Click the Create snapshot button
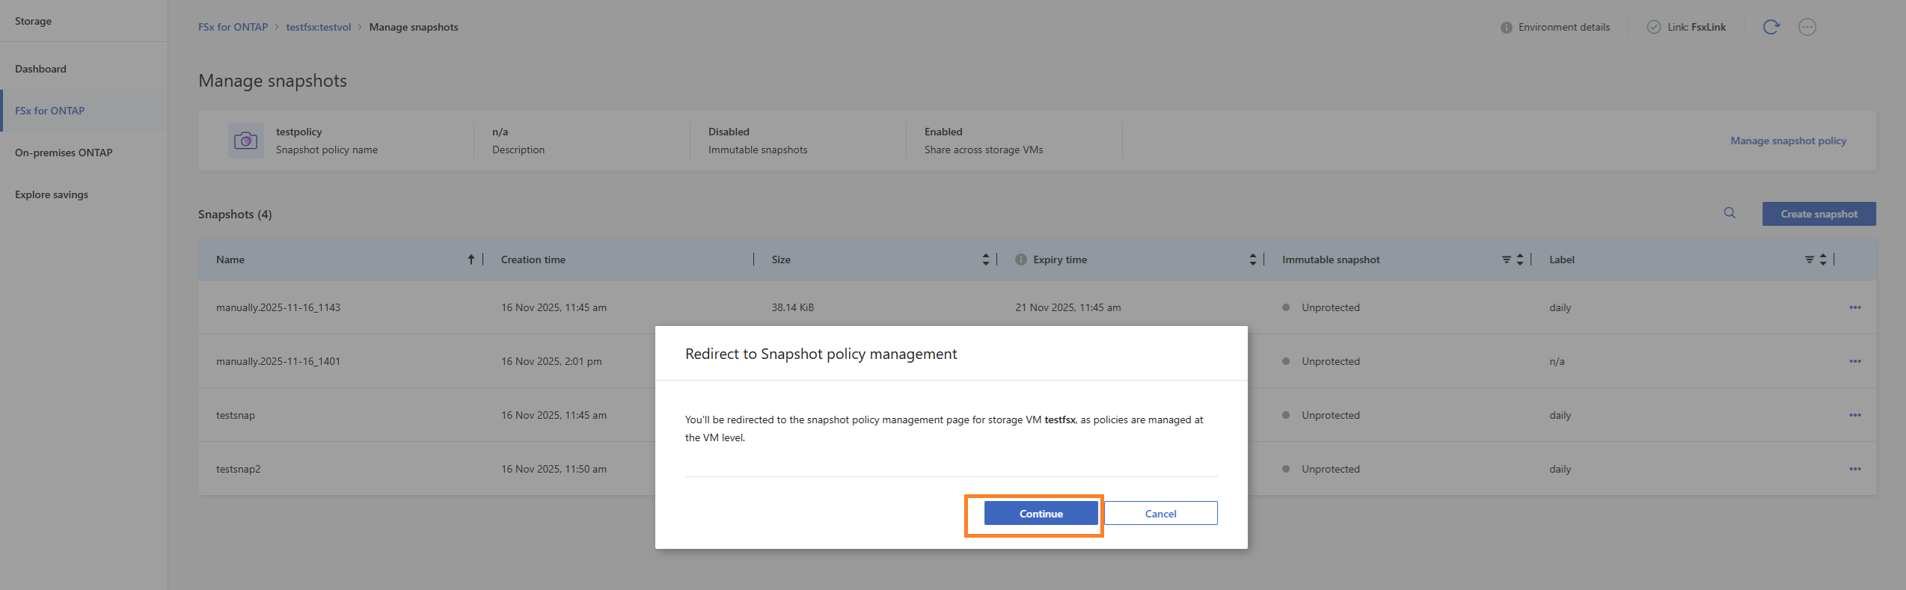The image size is (1906, 590). (x=1818, y=214)
